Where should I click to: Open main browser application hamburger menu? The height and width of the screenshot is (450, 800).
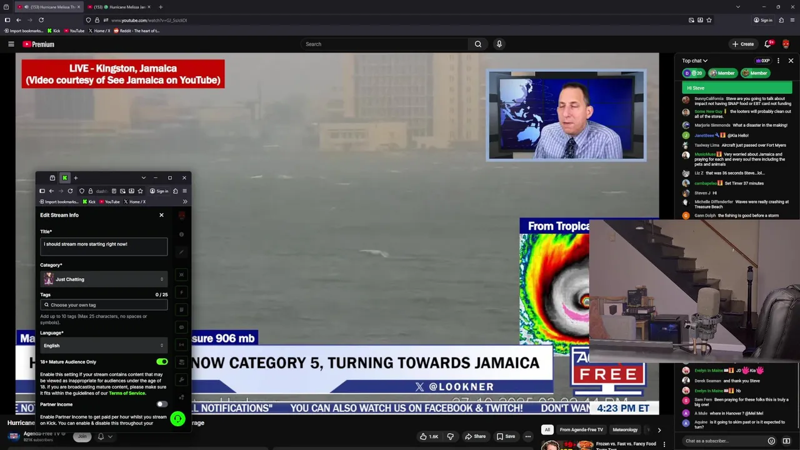click(x=792, y=20)
